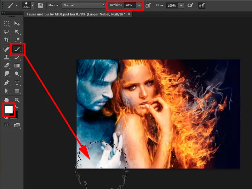Select the Rectangular Marquee tool
The height and width of the screenshot is (189, 252).
coord(7,23)
